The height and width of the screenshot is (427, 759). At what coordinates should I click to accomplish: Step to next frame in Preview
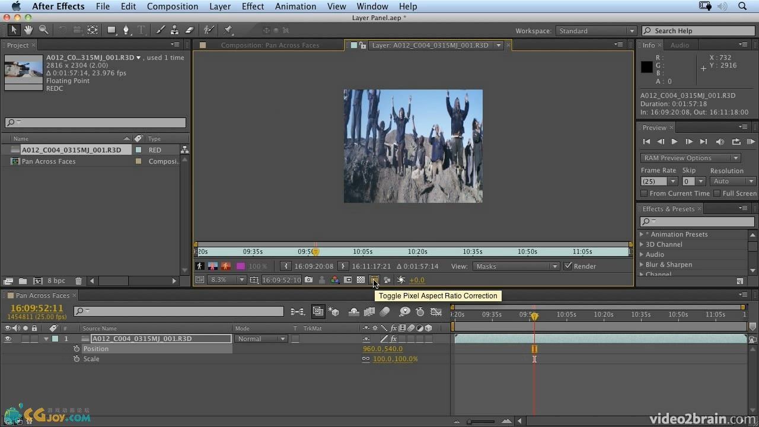(689, 142)
